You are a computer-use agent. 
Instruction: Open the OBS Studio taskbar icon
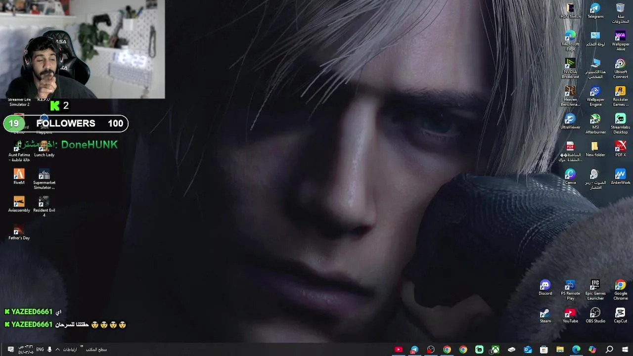[431, 350]
